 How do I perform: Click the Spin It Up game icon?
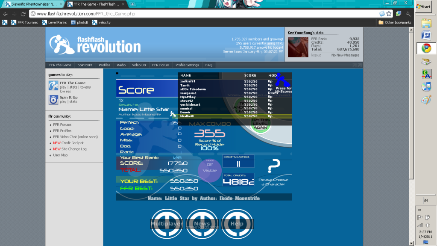pyautogui.click(x=53, y=100)
